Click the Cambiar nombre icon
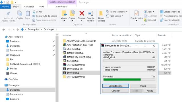This screenshot has width=182, height=102. (x=91, y=13)
